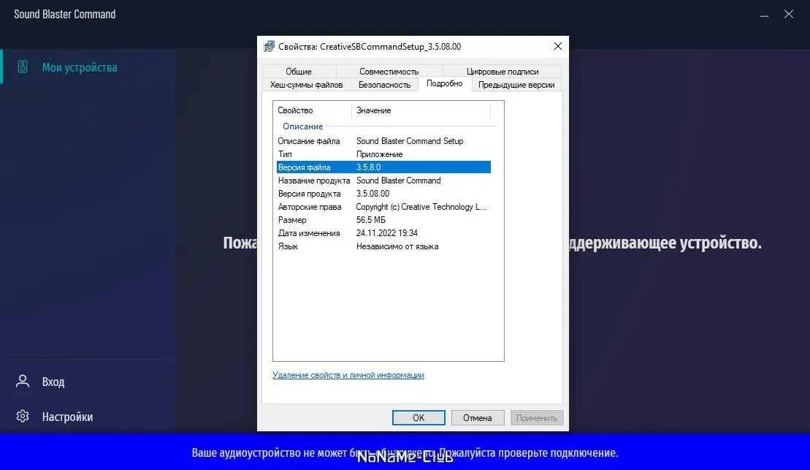Image resolution: width=810 pixels, height=470 pixels.
Task: Click the value Sound Blaster Command Setup
Action: [x=410, y=140]
